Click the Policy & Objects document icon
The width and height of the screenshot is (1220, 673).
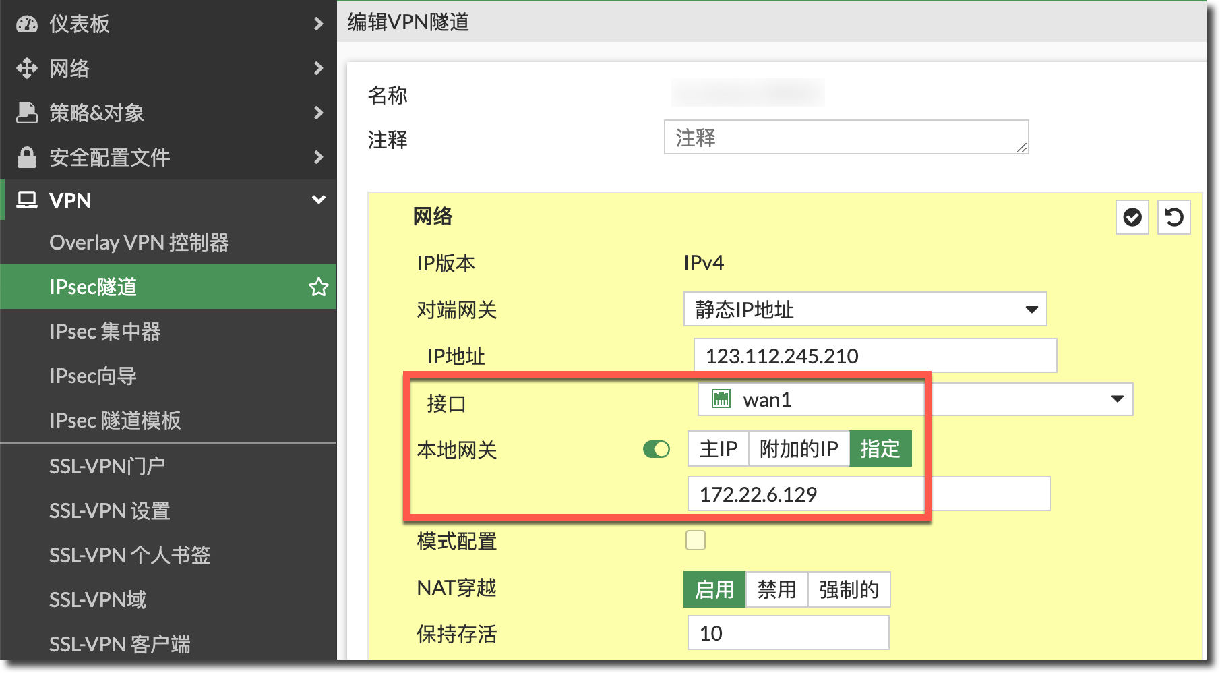tap(27, 113)
